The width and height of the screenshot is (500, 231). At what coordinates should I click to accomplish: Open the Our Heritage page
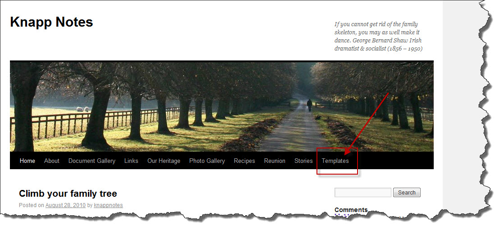click(x=164, y=161)
